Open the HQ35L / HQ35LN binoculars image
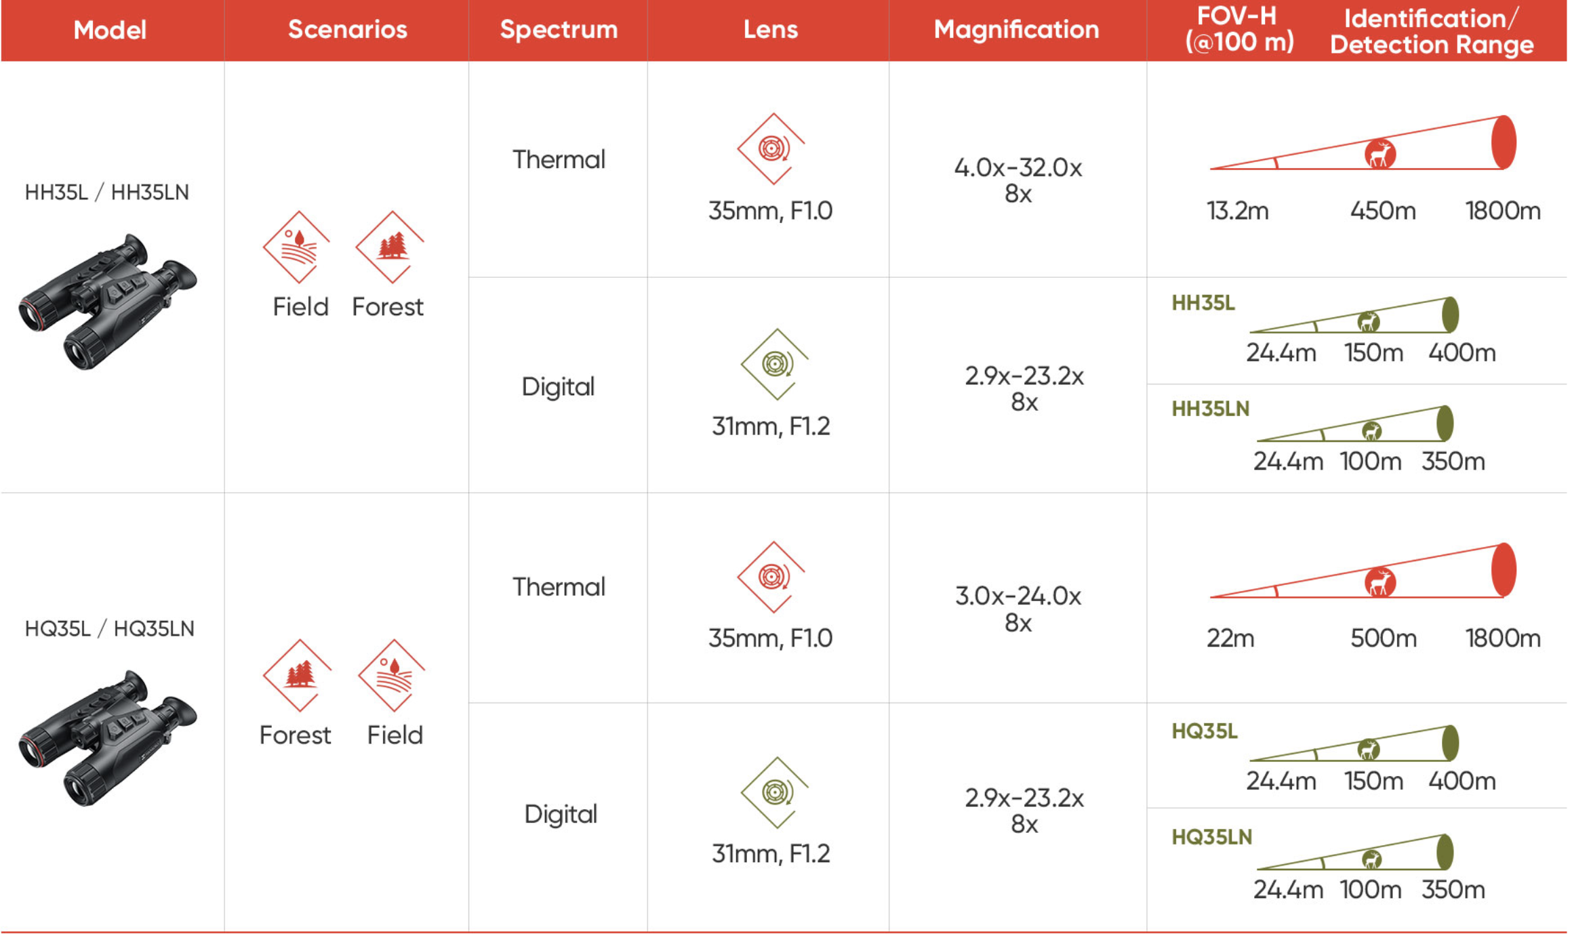This screenshot has height=938, width=1570. click(108, 739)
